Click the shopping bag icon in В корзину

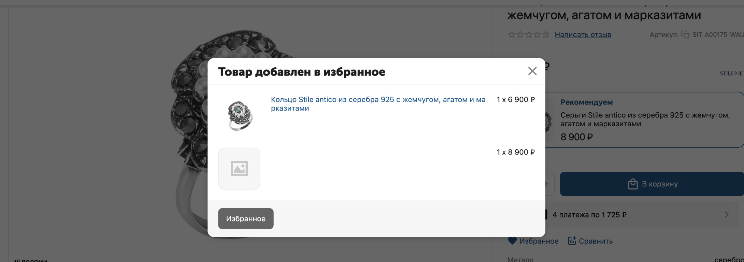click(633, 184)
